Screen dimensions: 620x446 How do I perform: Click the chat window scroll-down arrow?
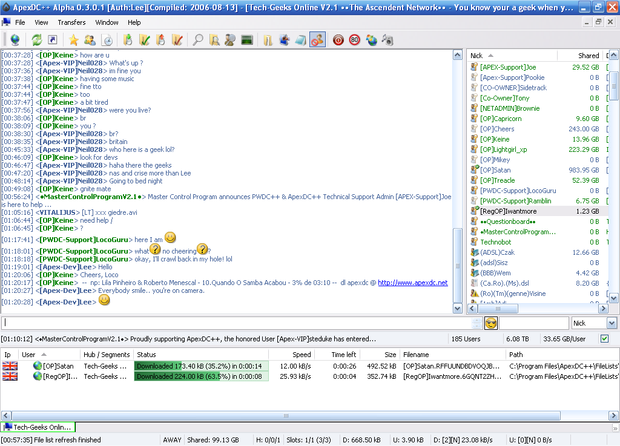pos(458,309)
